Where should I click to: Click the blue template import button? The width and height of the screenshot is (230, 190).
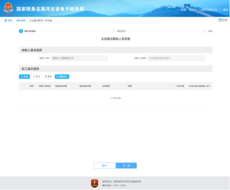click(62, 76)
